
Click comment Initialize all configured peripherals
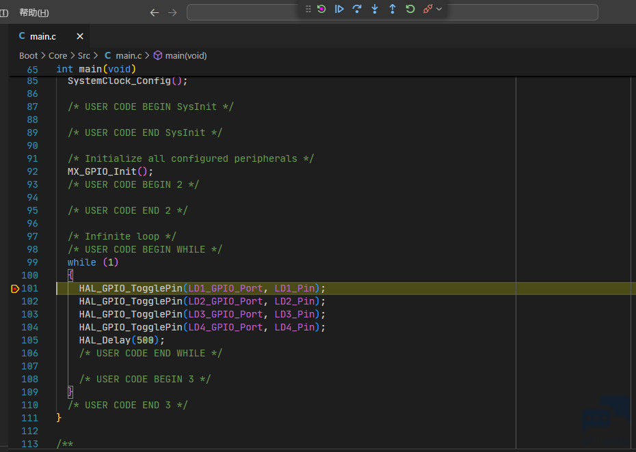click(191, 158)
